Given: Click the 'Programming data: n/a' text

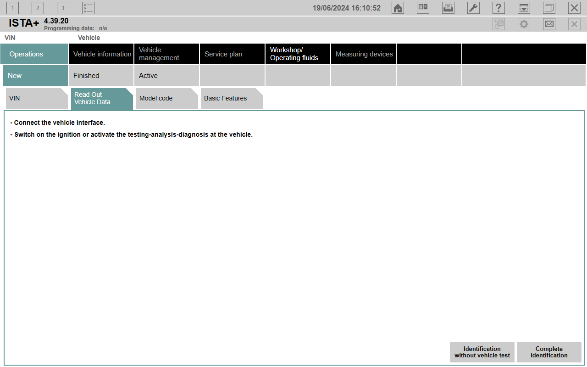Looking at the screenshot, I should (x=75, y=28).
